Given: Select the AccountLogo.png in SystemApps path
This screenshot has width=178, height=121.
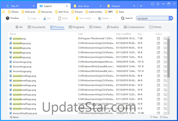Looking at the screenshot, I should [x=22, y=62].
